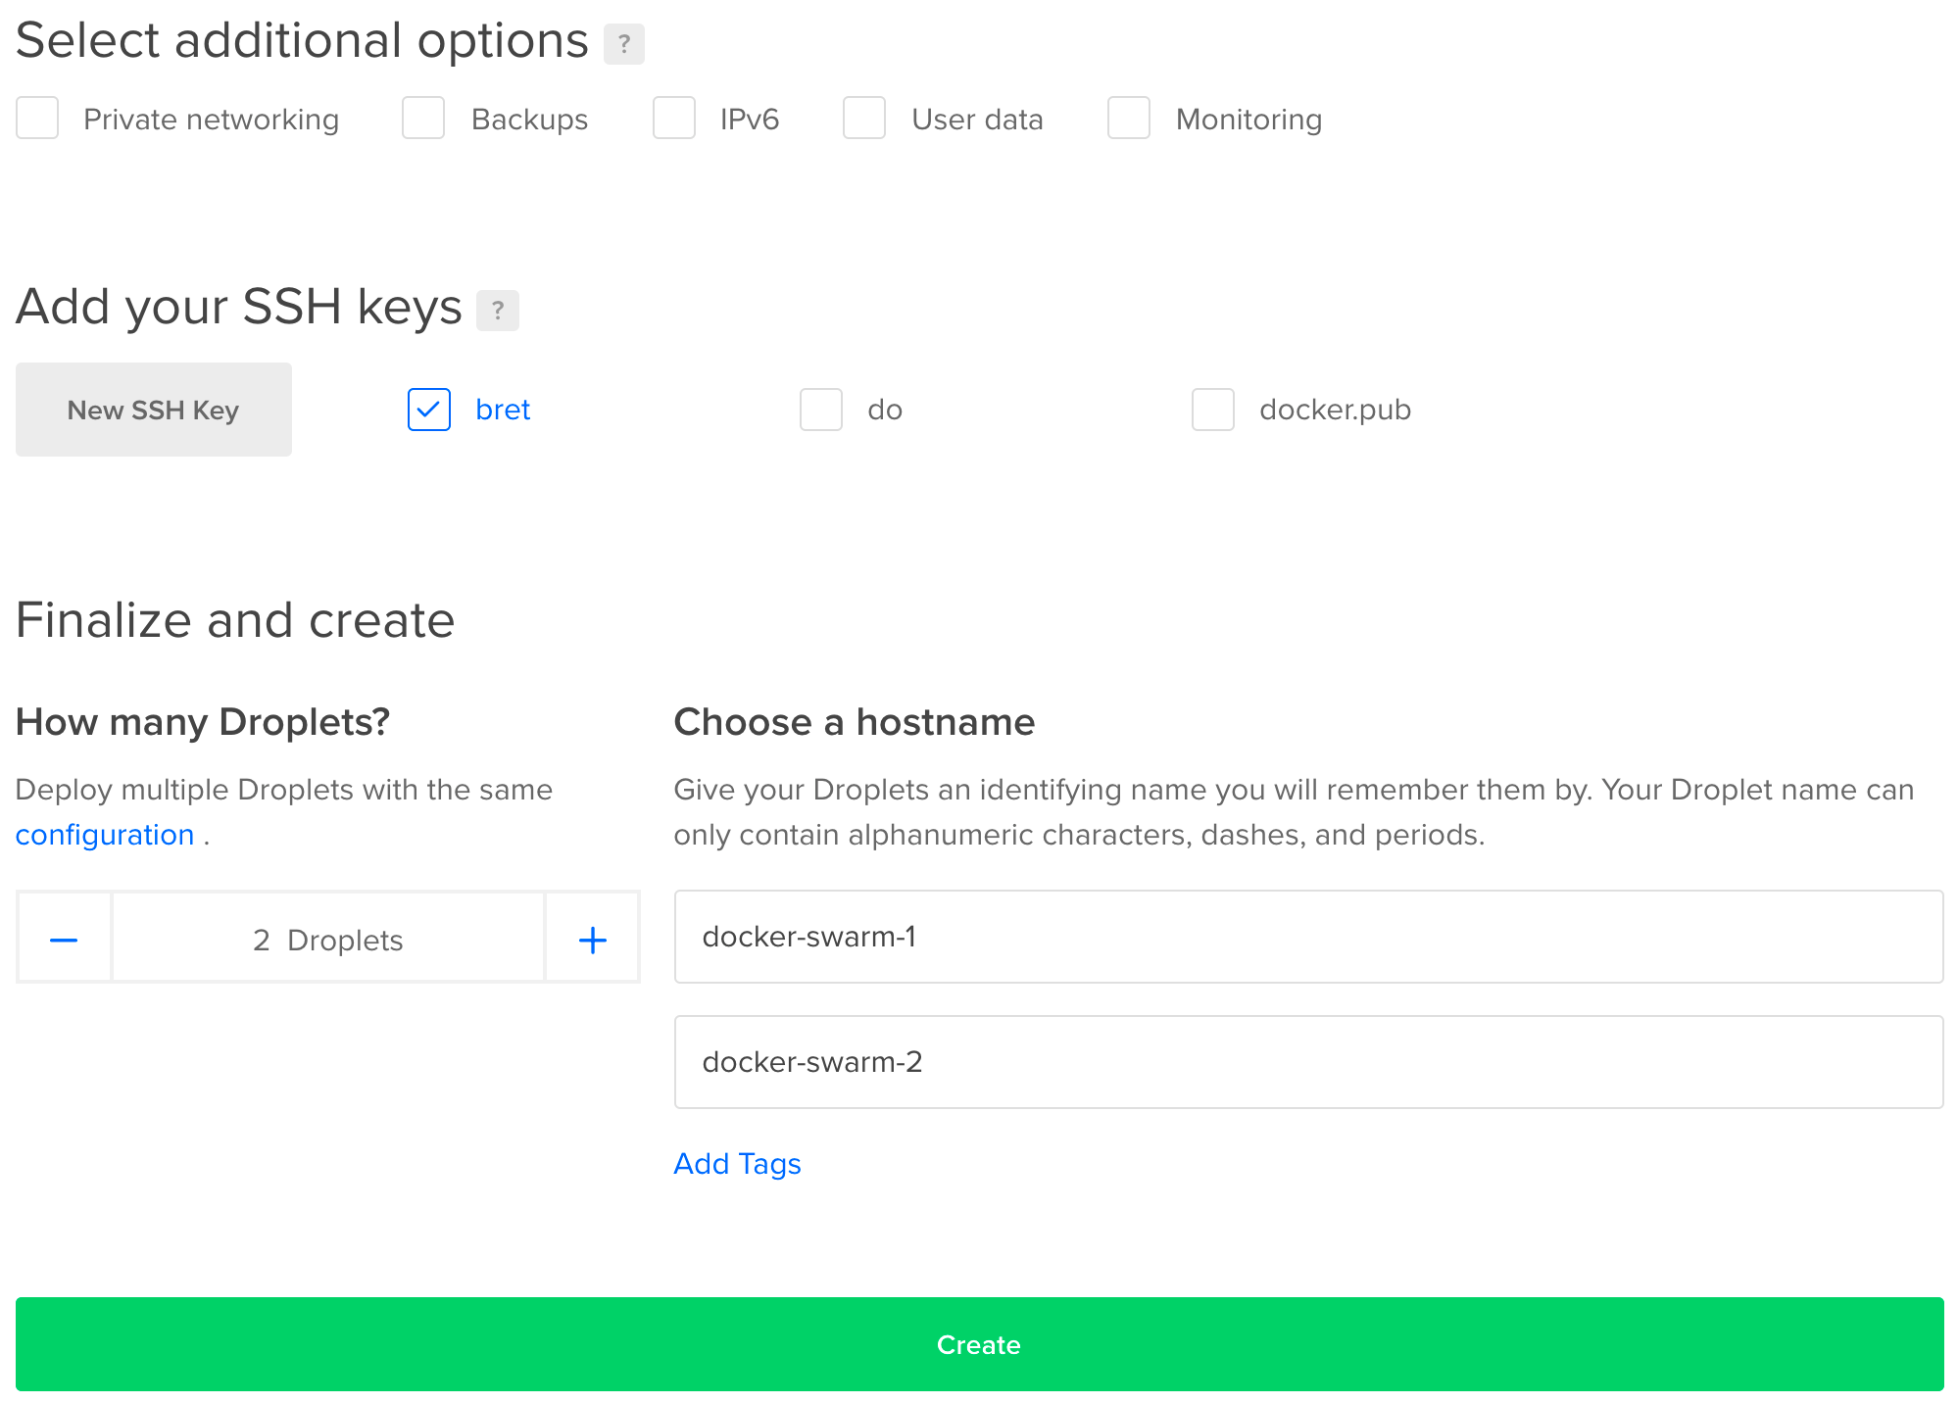Select the docker.pub SSH key
This screenshot has height=1403, width=1958.
[x=1215, y=409]
